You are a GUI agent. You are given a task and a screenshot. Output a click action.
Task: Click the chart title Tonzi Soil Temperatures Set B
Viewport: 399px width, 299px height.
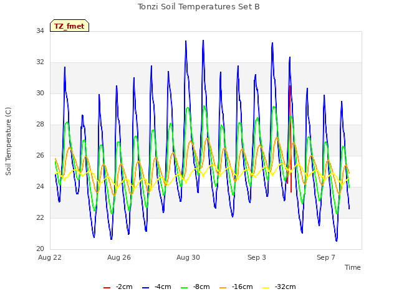click(199, 7)
